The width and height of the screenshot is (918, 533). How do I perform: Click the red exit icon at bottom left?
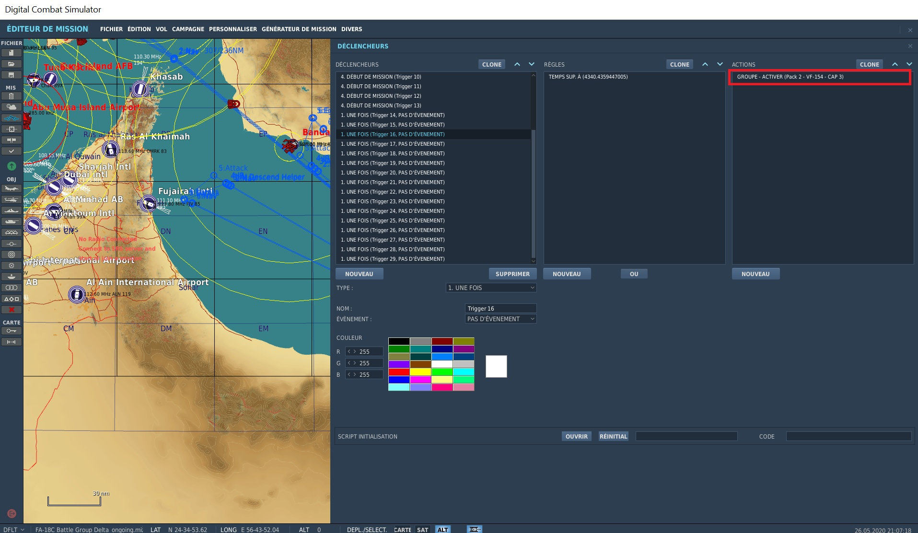[x=12, y=513]
